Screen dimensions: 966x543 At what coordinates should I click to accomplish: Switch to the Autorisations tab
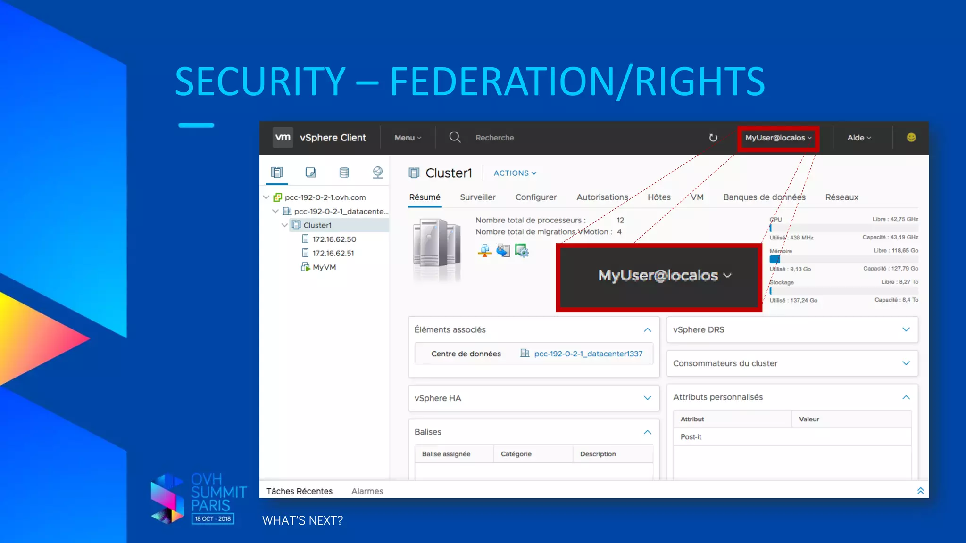[602, 197]
